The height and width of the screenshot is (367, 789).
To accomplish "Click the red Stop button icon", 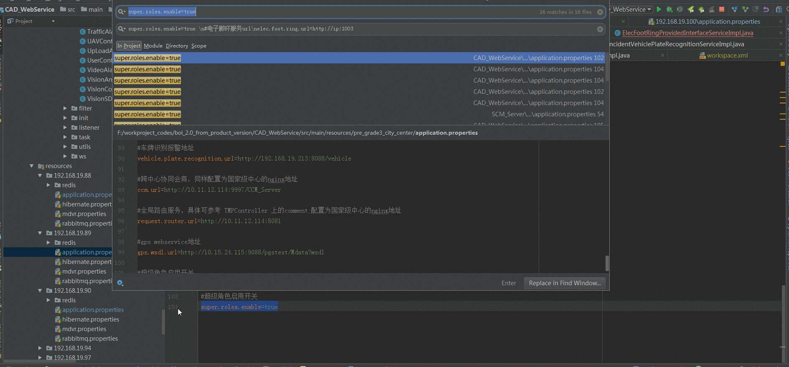I will 722,9.
